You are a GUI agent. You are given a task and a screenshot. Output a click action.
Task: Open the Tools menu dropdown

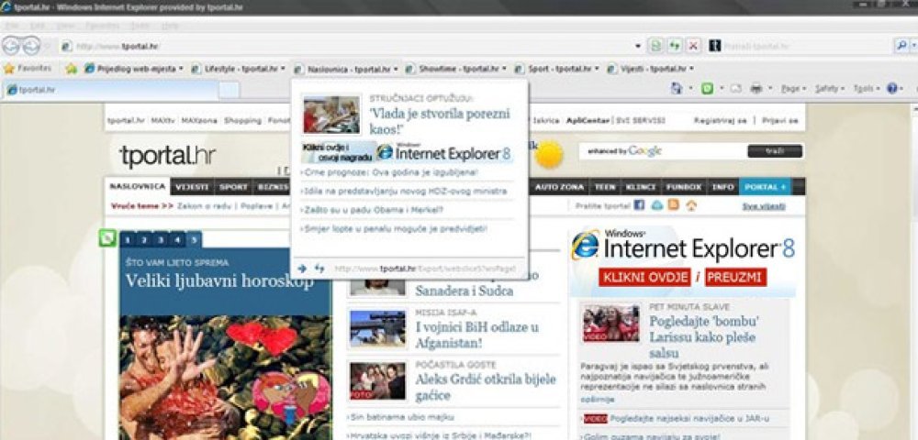click(x=867, y=89)
